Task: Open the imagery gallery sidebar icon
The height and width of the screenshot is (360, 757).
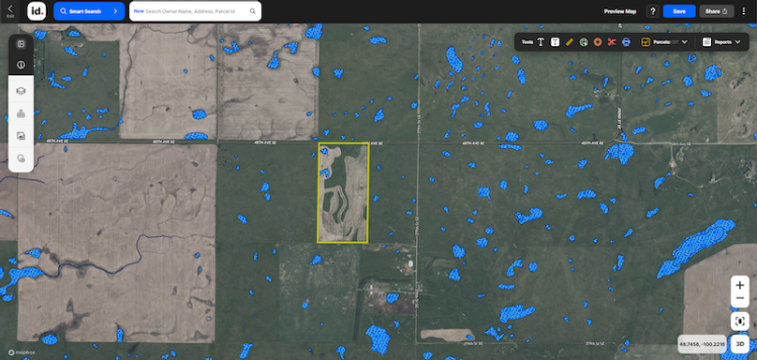Action: coord(21,136)
